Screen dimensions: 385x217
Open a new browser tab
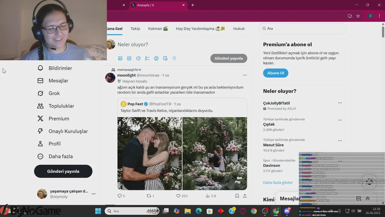tap(192, 5)
